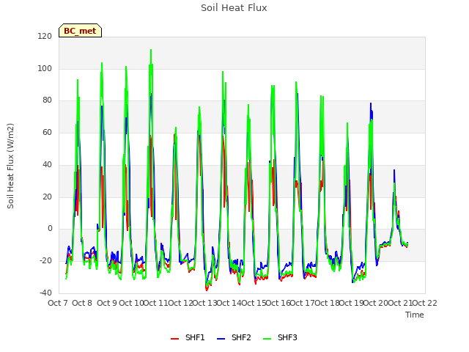Click the green SHF3 legend swatch
This screenshot has height=352, width=469.
(267, 339)
